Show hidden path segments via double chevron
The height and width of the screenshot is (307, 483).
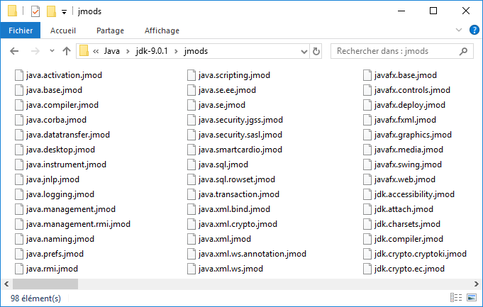coord(96,51)
